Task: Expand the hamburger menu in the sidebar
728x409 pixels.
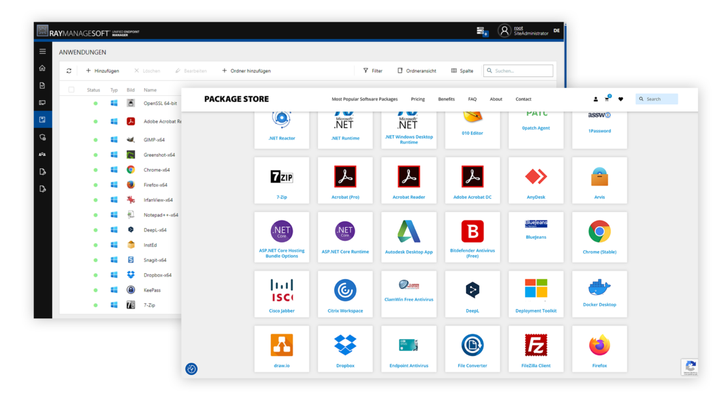Action: click(42, 51)
